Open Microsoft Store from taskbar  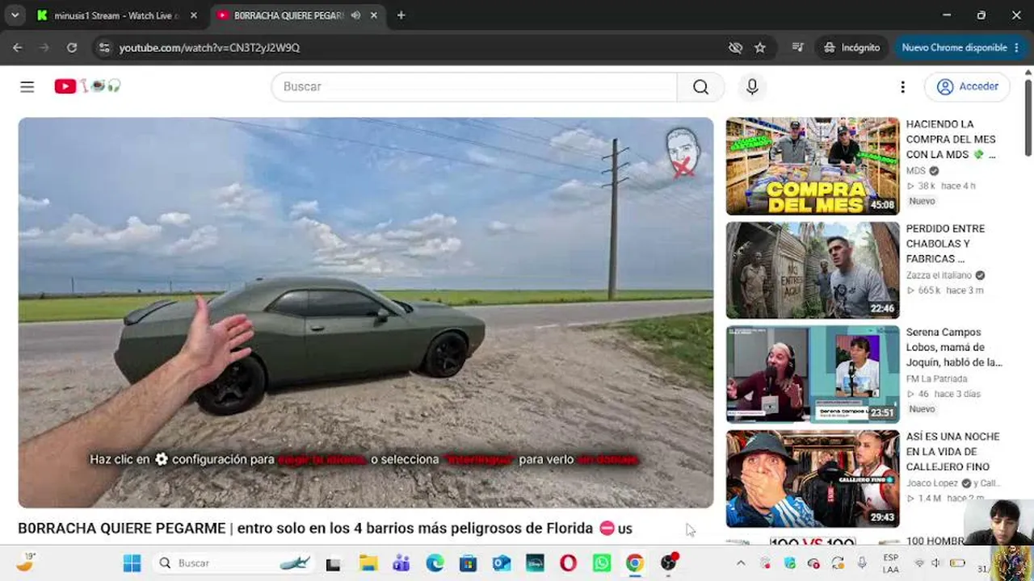click(468, 563)
